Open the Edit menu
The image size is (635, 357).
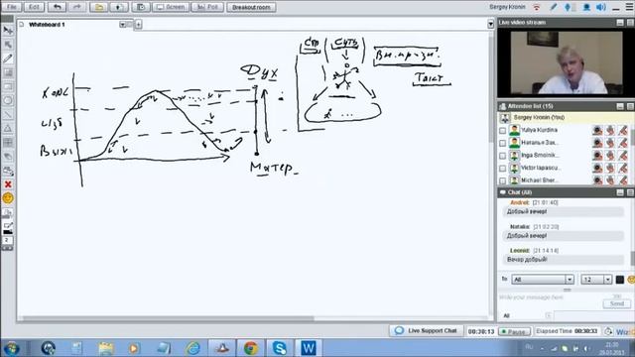(34, 7)
